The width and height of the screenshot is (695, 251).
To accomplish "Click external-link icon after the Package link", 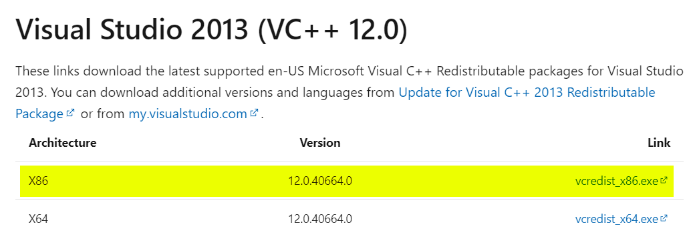I will coord(70,113).
